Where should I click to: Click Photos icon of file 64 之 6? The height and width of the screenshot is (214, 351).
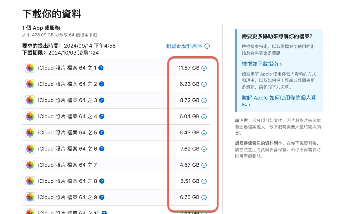30,149
